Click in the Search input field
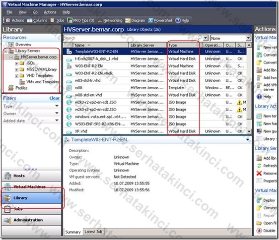This screenshot has height=240, width=279. tap(133, 38)
